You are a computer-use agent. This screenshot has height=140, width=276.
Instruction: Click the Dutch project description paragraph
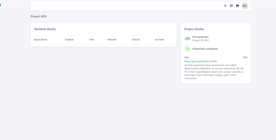[x=214, y=71]
